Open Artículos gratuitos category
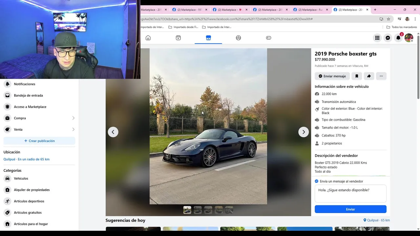Screen dimensions: 420x236 (39, 212)
